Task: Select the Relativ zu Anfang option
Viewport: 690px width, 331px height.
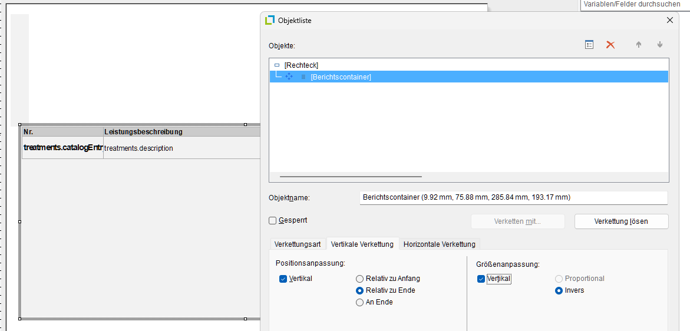Action: [x=359, y=279]
